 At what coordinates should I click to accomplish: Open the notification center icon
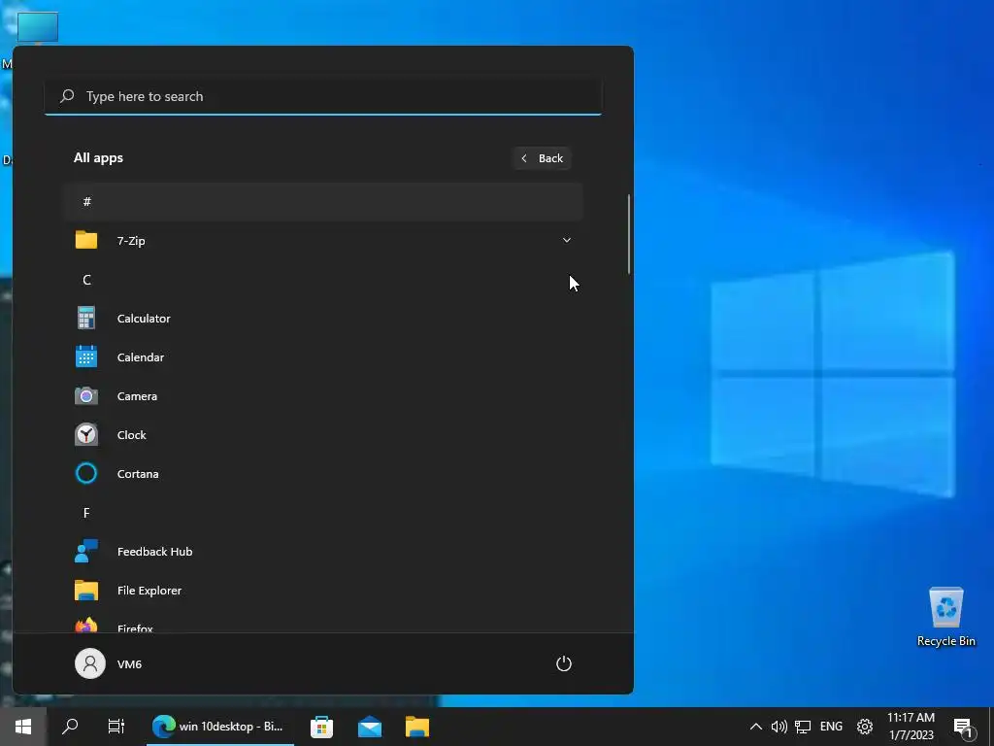963,728
